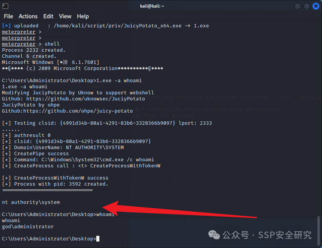Click the 'meterpreter > shell' command line
This screenshot has width=322, height=248.
tap(31, 44)
